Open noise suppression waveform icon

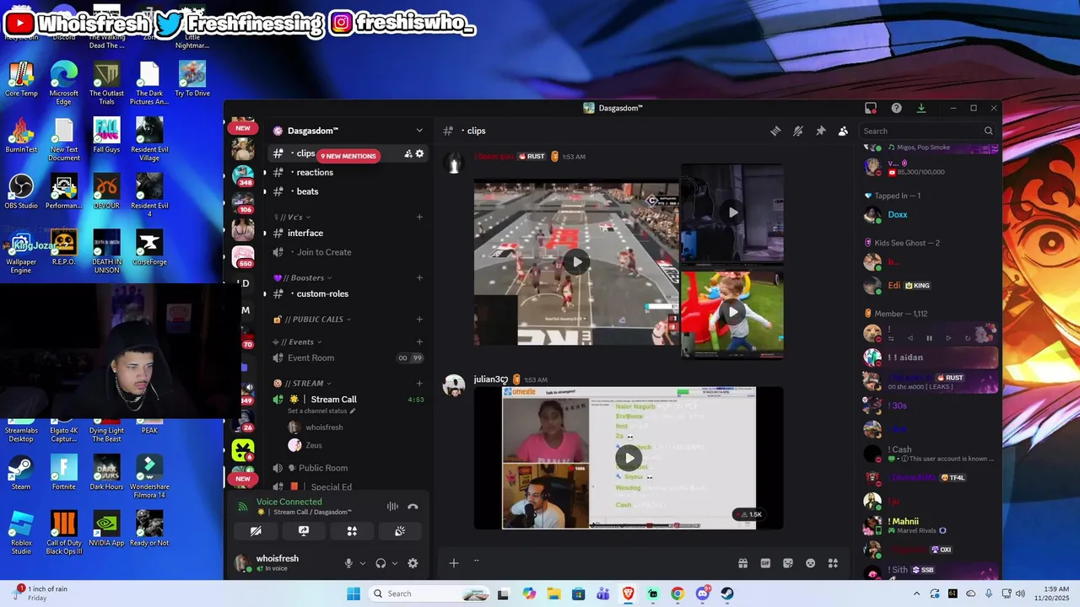tap(392, 507)
